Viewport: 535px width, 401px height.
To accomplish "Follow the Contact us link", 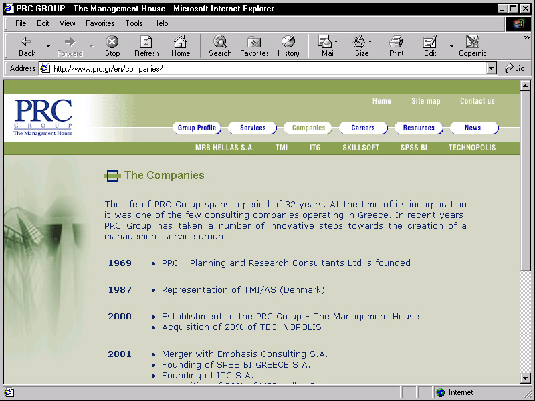I will pyautogui.click(x=477, y=101).
